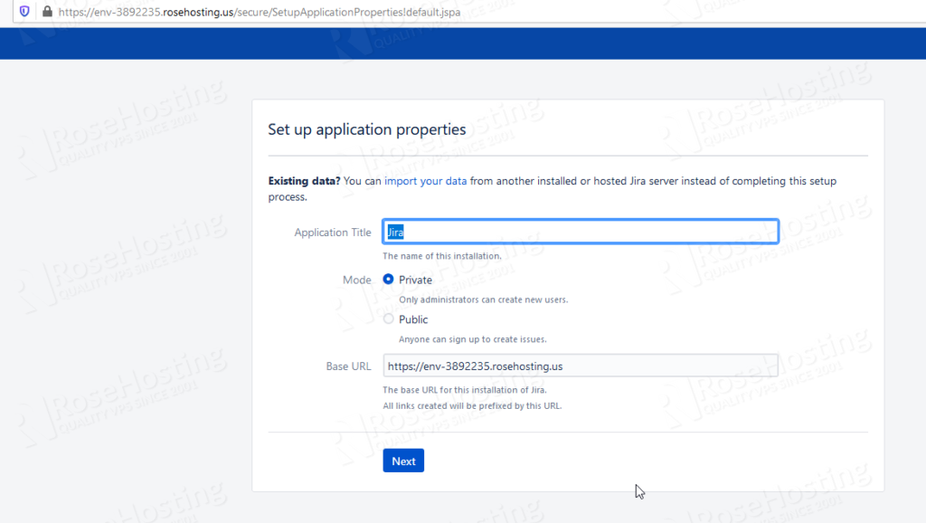Click the 'Set up application properties' heading
Screen dimensions: 926x523
point(366,129)
